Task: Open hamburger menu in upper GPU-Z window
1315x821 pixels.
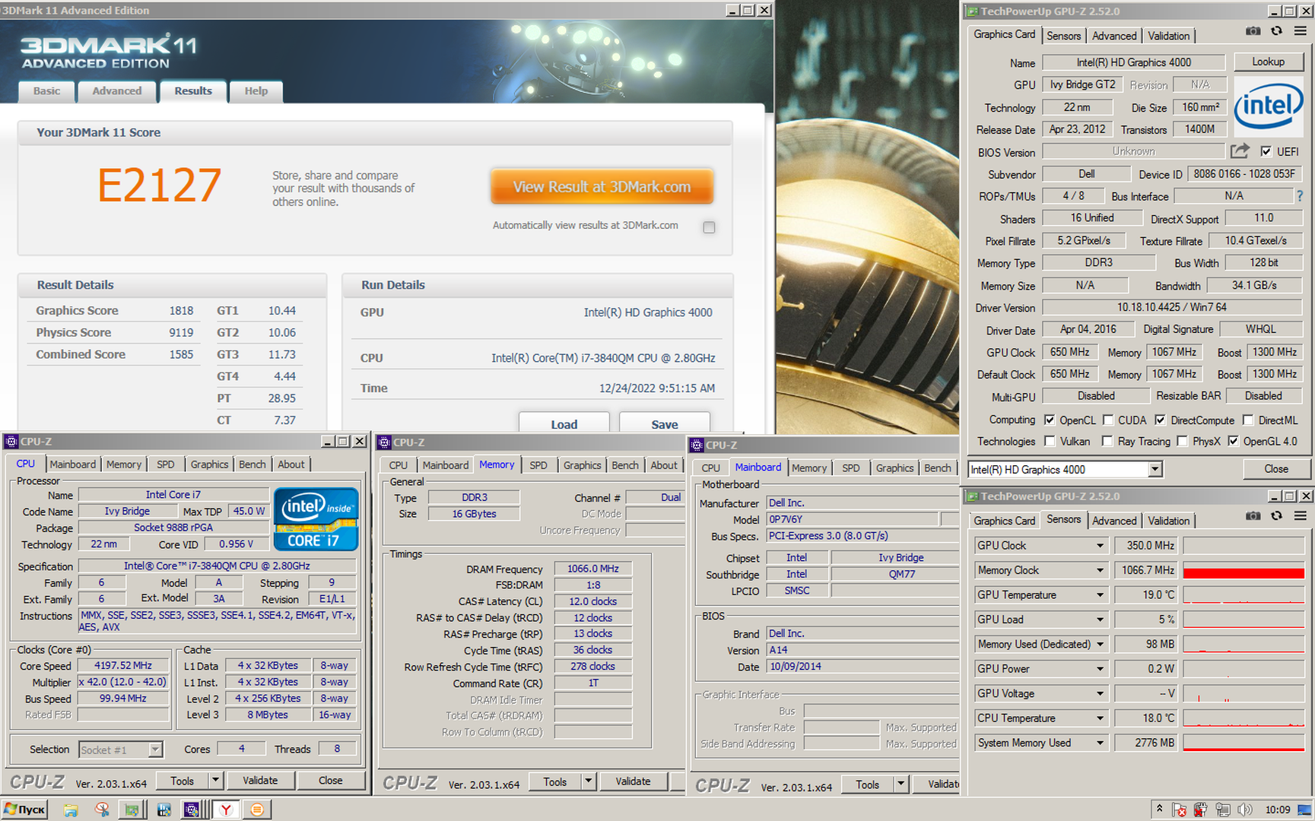Action: pyautogui.click(x=1300, y=31)
